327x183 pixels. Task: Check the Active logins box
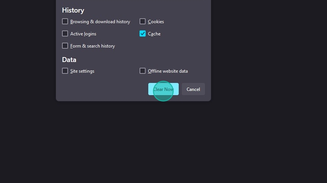[65, 33]
